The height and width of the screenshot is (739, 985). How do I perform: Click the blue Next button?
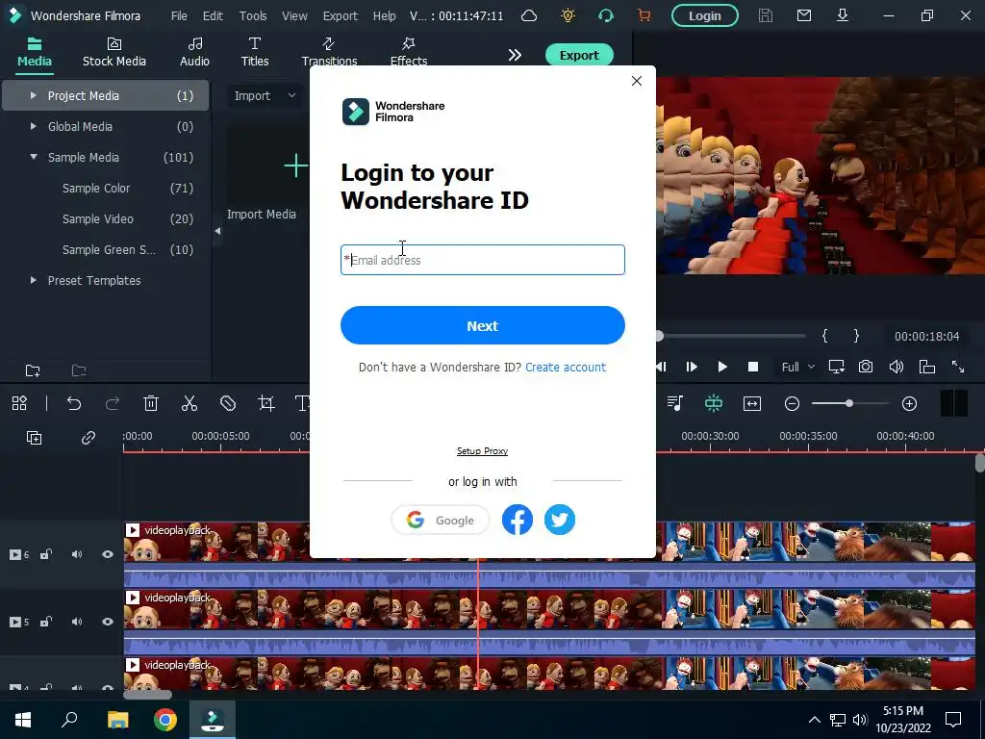[483, 325]
